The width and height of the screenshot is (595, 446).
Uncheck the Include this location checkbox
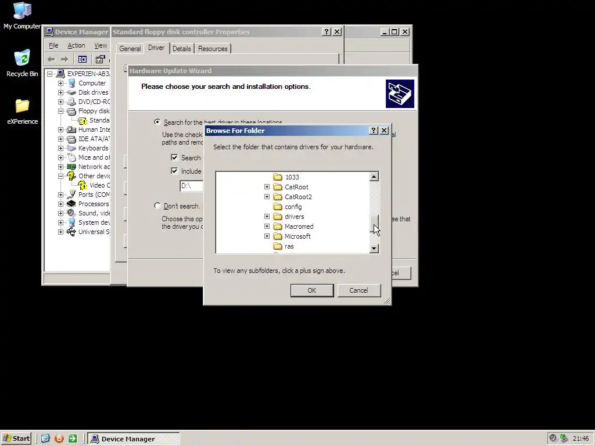click(174, 171)
